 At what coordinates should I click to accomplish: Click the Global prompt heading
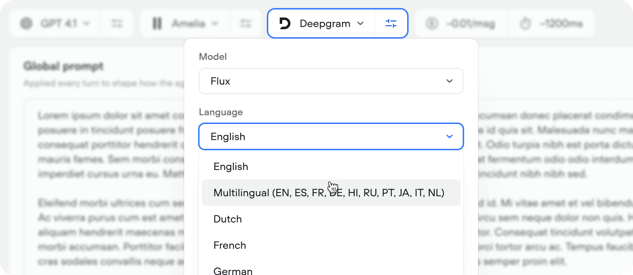pos(64,66)
